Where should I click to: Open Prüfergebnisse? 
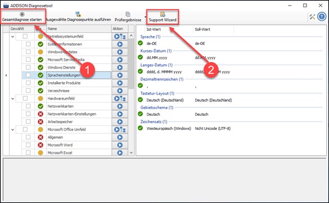128,17
